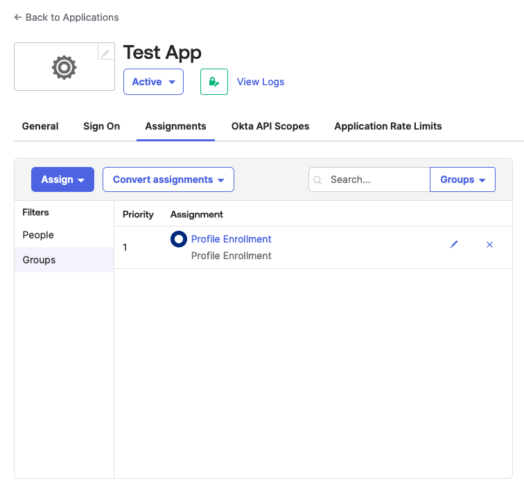Open Application Rate Limits tab

coord(388,126)
